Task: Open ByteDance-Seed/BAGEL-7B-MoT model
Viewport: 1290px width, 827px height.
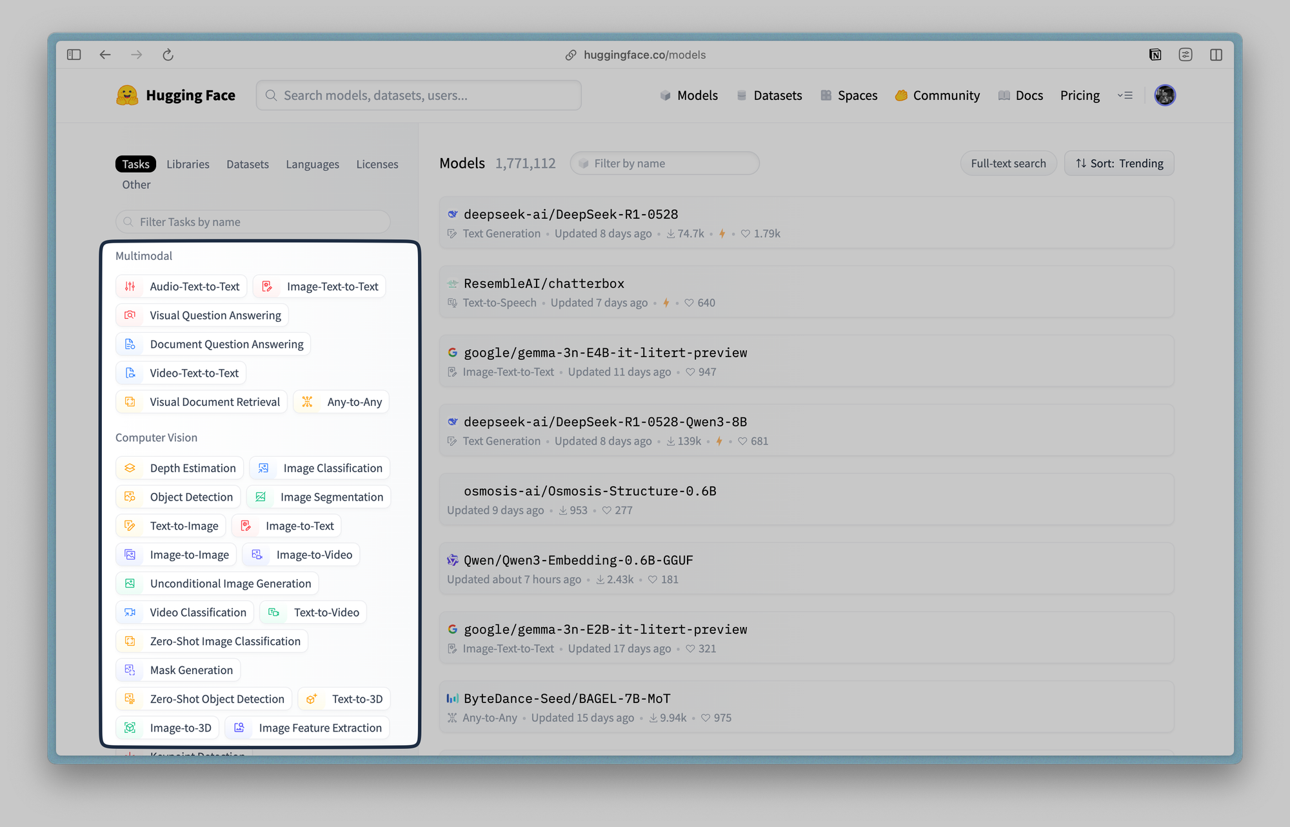Action: click(806, 707)
